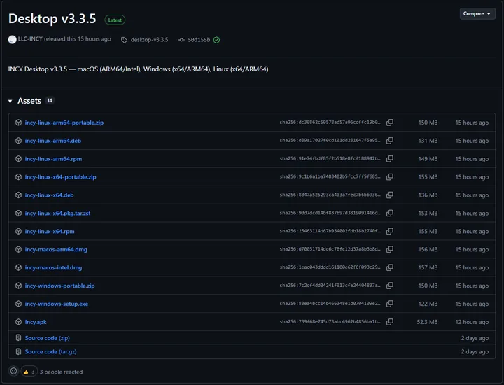Click the 131 MB size of incy-linux-arm64.deb
The width and height of the screenshot is (504, 385).
pos(428,141)
